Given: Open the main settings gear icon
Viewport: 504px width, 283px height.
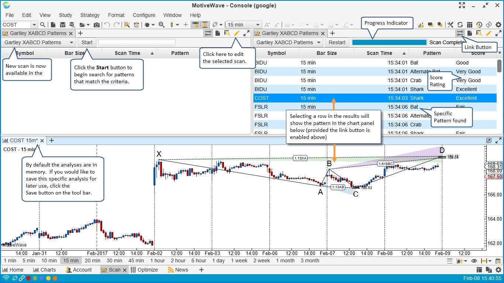Looking at the screenshot, I should coord(498,25).
